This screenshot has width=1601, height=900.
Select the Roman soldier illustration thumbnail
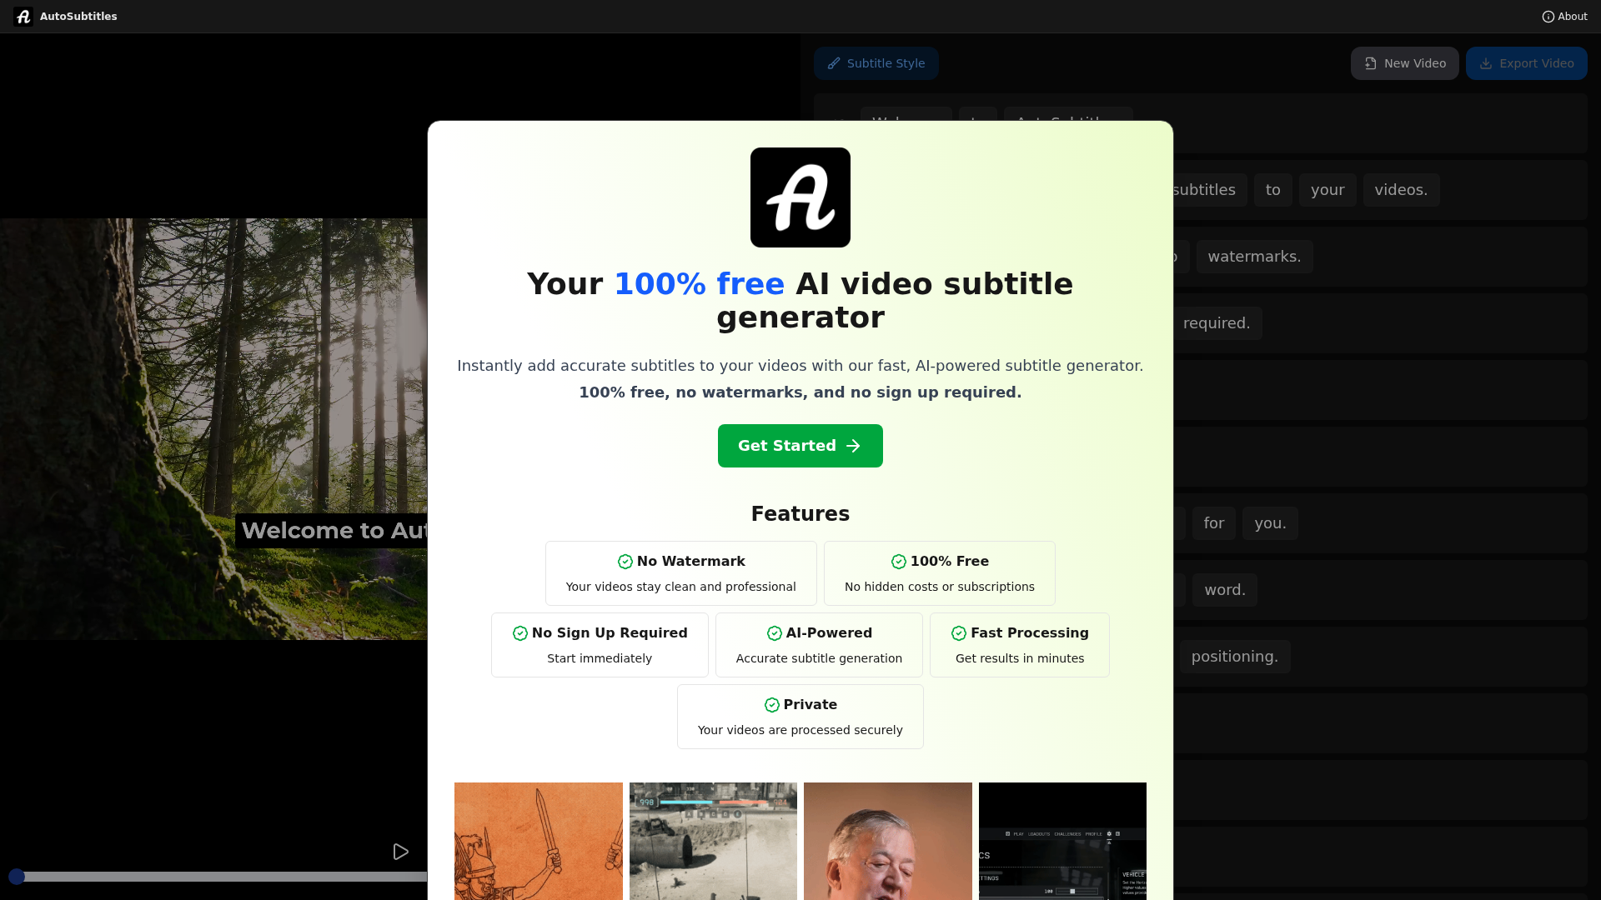click(538, 841)
